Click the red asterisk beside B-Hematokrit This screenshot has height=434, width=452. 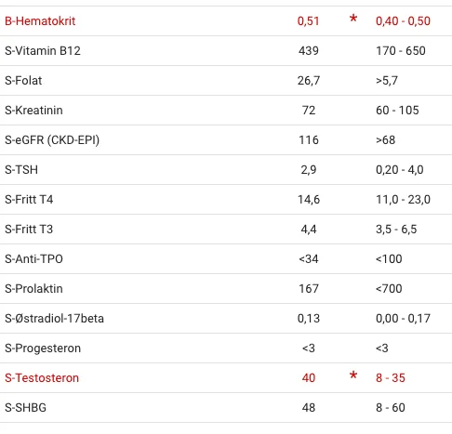click(353, 19)
